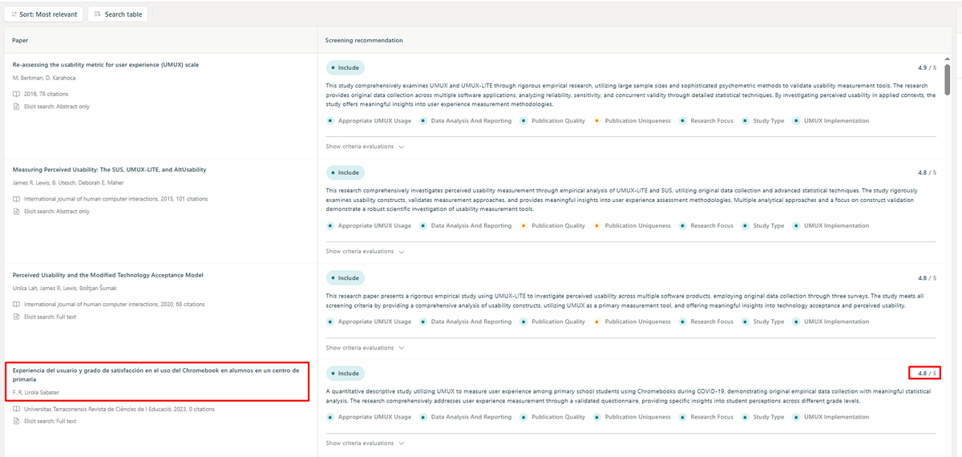This screenshot has height=457, width=962.
Task: Click the 4.8 / 5 score of the Chromebook paper
Action: tap(927, 373)
